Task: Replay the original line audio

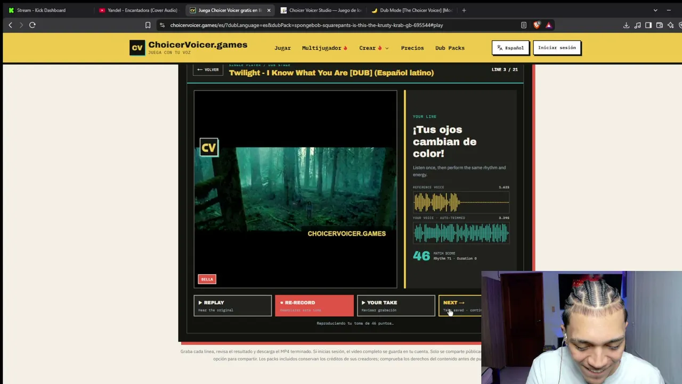Action: [233, 306]
